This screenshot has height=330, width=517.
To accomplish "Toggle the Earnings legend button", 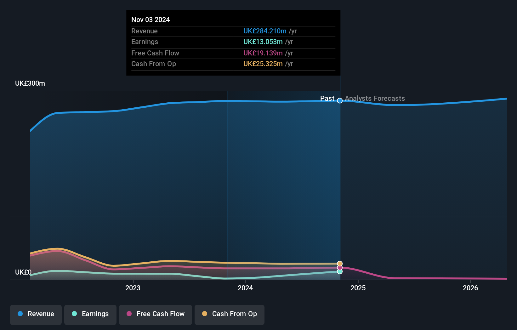I will point(90,315).
